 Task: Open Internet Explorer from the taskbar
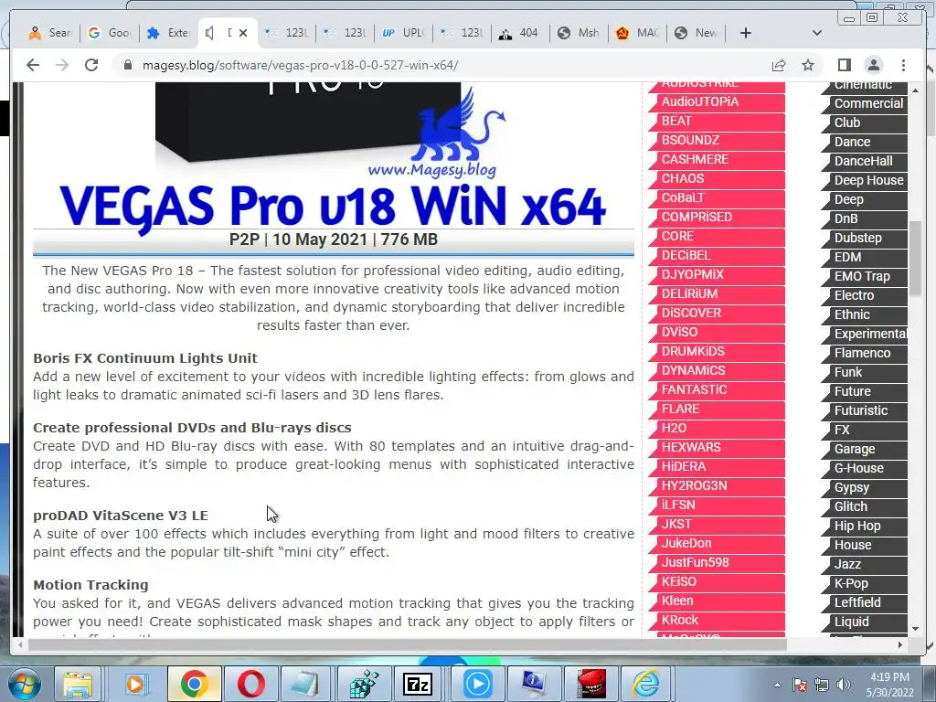click(646, 684)
